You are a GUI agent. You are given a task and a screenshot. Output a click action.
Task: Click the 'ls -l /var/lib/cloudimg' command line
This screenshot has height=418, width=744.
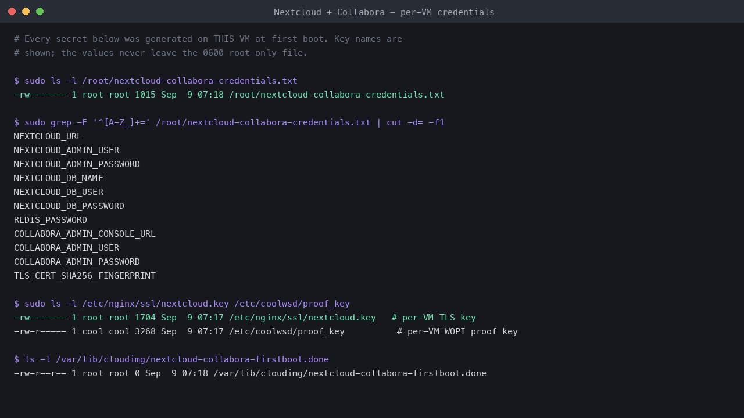171,359
